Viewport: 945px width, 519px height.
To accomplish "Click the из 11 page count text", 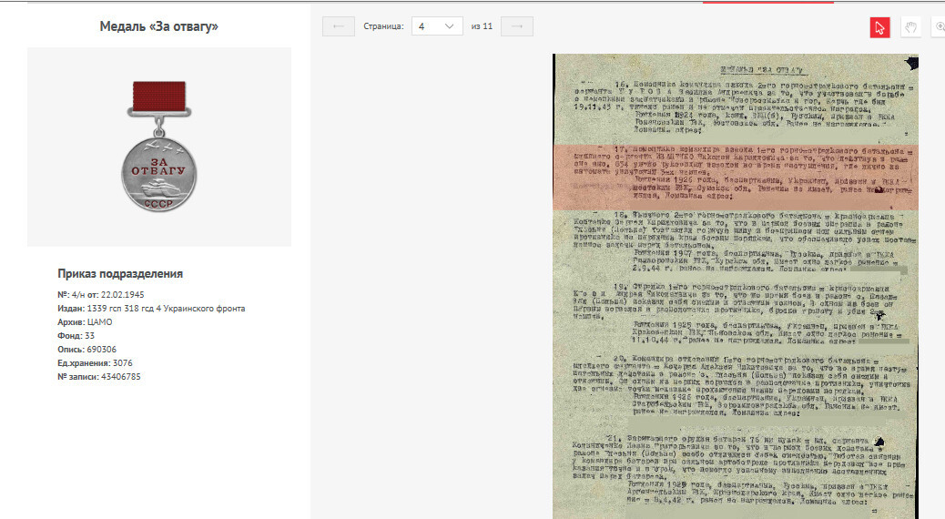I will (x=482, y=26).
